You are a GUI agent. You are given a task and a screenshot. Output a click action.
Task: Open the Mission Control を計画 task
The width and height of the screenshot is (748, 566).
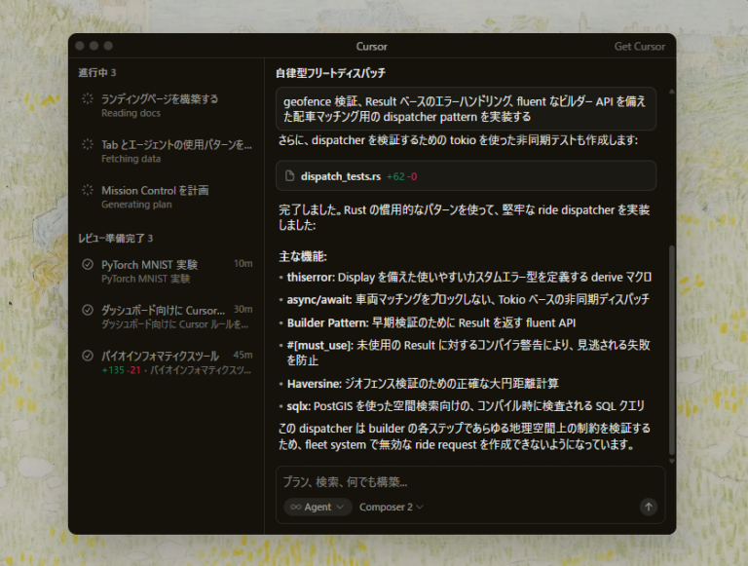(167, 197)
